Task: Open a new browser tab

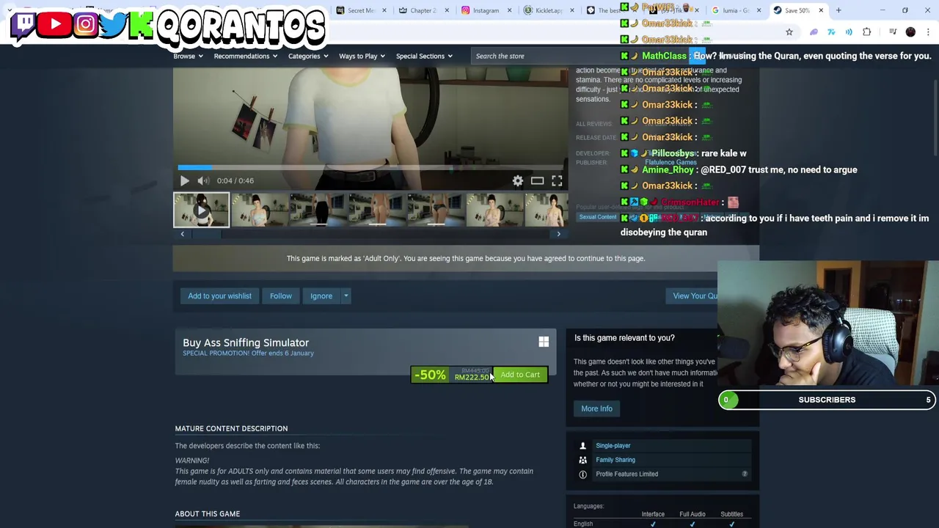Action: point(838,10)
